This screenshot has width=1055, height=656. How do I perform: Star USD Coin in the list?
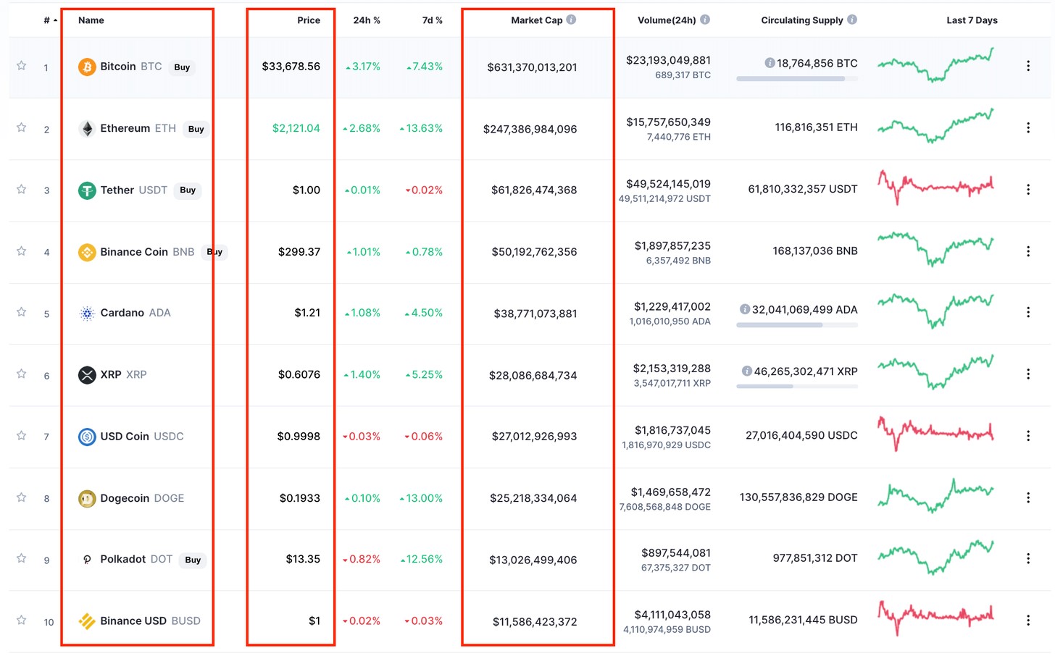tap(22, 436)
